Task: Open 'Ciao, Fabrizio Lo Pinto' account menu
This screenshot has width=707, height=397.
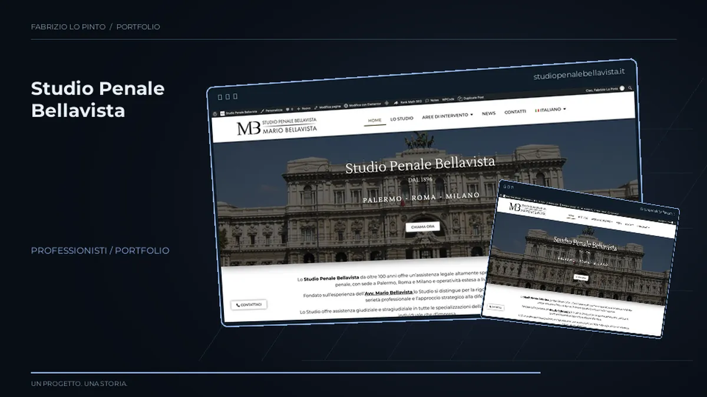Action: 605,90
